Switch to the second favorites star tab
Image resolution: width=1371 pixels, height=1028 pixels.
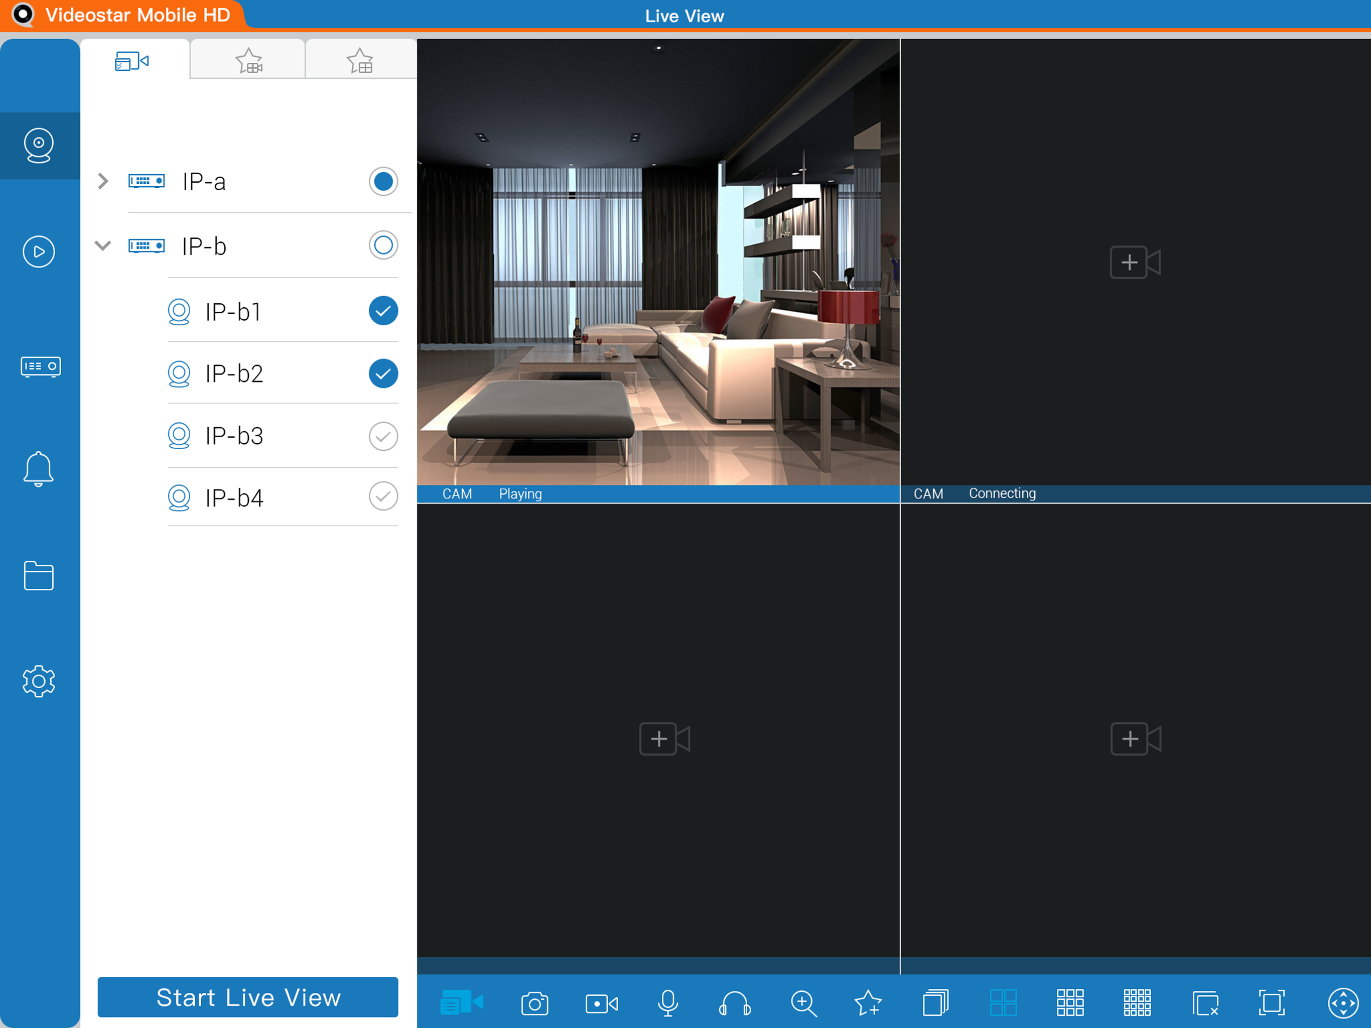[360, 61]
